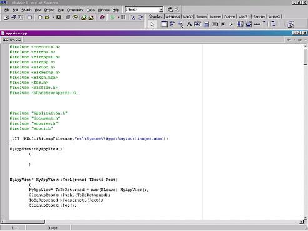
Task: Click the Toggle Form/Unit icon
Action: click(21, 18)
